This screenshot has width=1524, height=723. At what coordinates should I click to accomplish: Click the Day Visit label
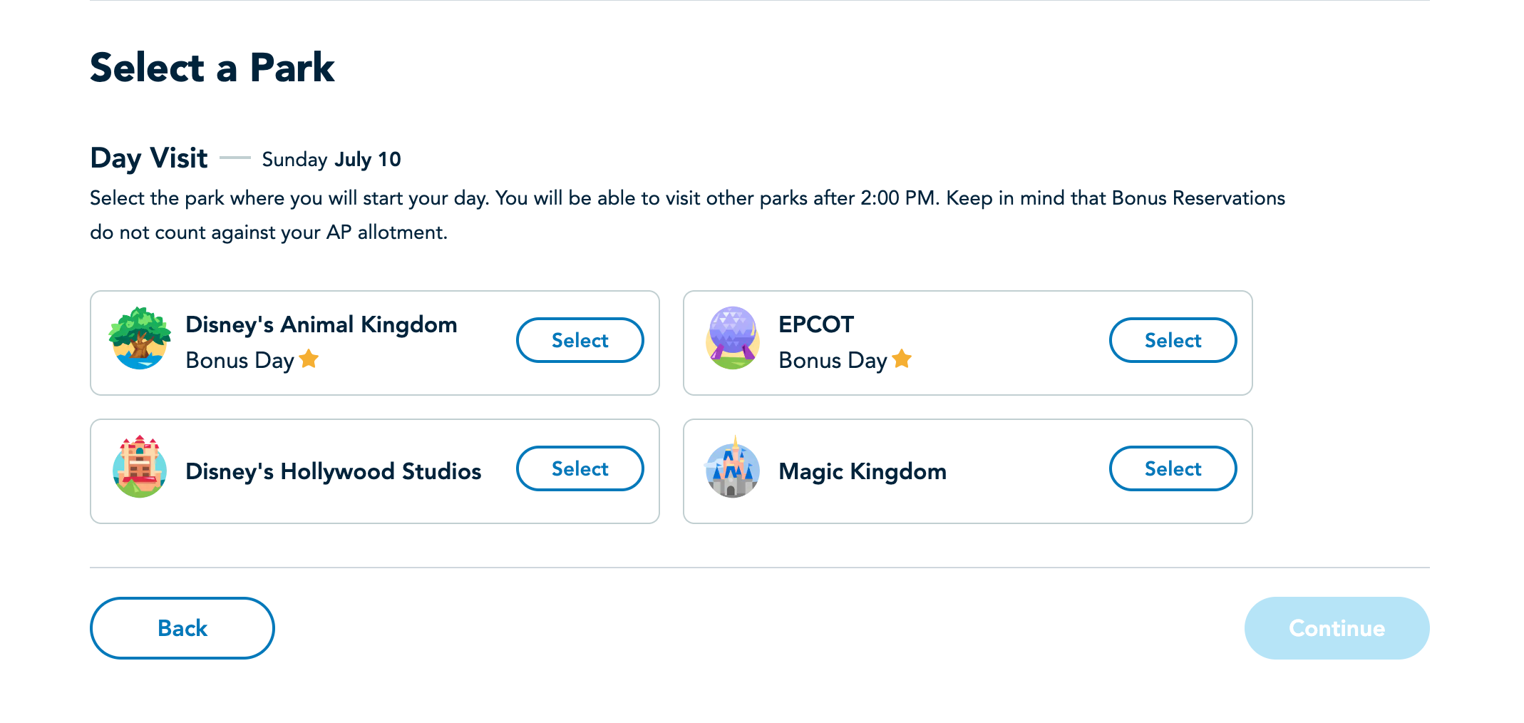tap(149, 158)
